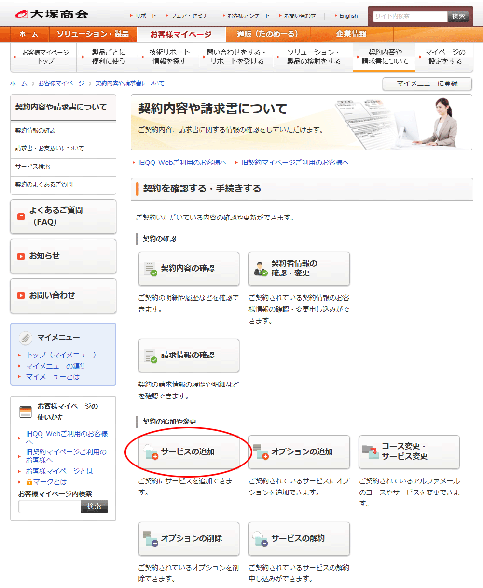Click the お問い合わせ header link
The image size is (483, 588).
(299, 16)
